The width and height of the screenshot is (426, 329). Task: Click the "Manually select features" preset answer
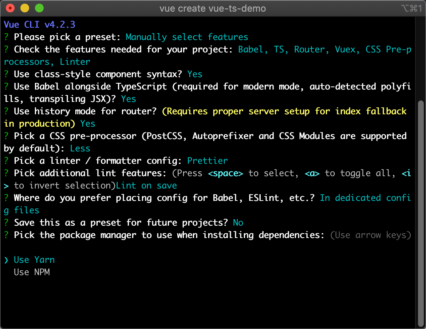[x=187, y=37]
